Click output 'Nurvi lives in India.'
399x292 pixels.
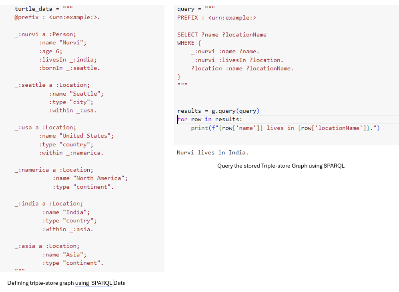(213, 153)
